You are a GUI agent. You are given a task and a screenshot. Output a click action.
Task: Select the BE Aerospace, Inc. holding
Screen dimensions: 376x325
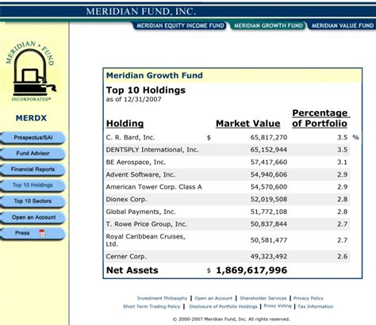coord(136,162)
